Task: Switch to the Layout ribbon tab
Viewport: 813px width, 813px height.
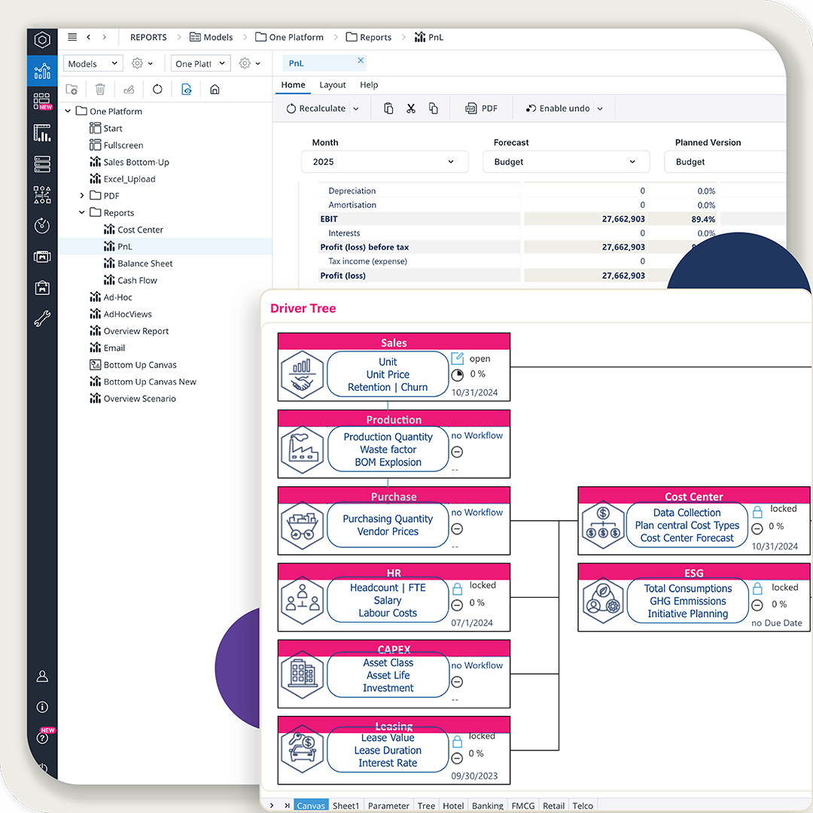Action: pyautogui.click(x=332, y=85)
